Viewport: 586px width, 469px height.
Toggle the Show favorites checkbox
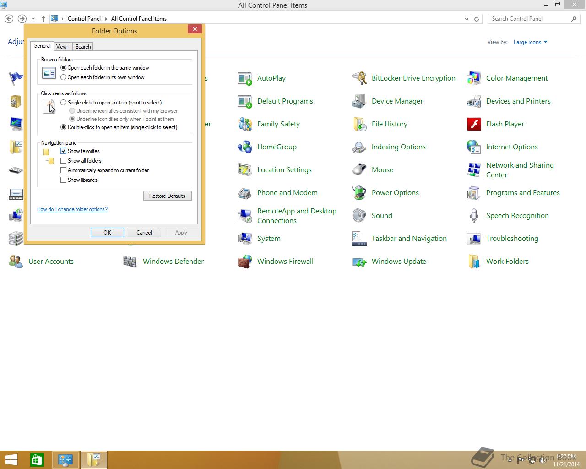[x=64, y=151]
